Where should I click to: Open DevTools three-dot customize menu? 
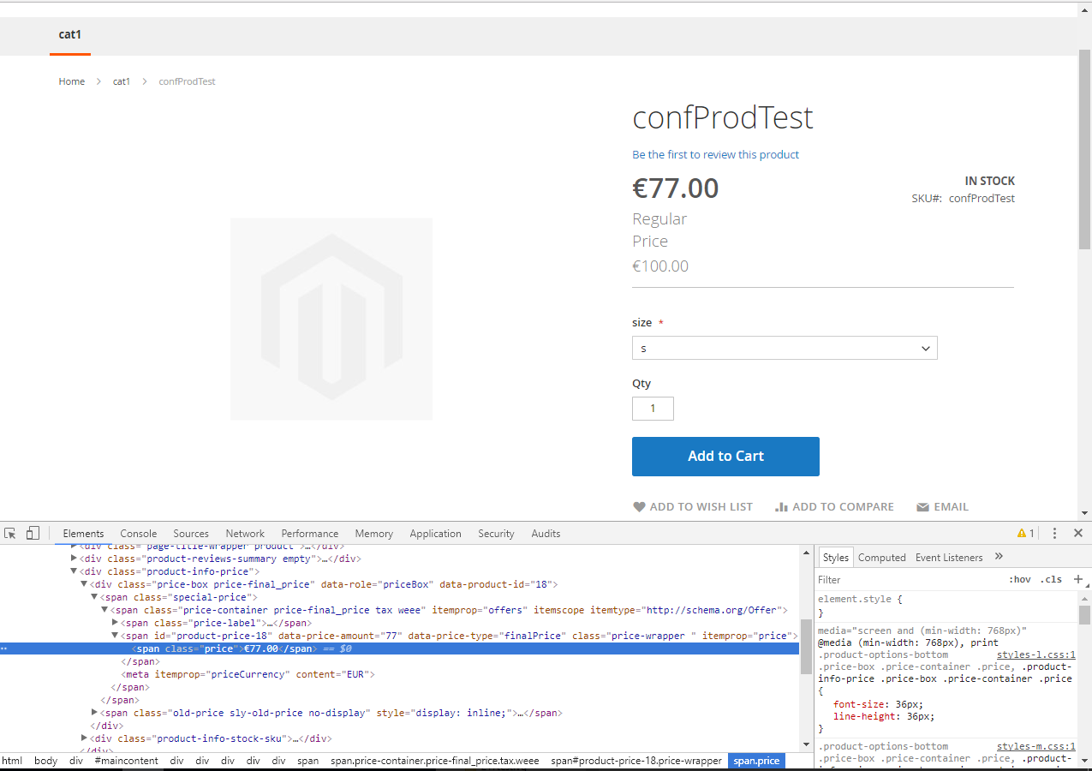tap(1054, 533)
